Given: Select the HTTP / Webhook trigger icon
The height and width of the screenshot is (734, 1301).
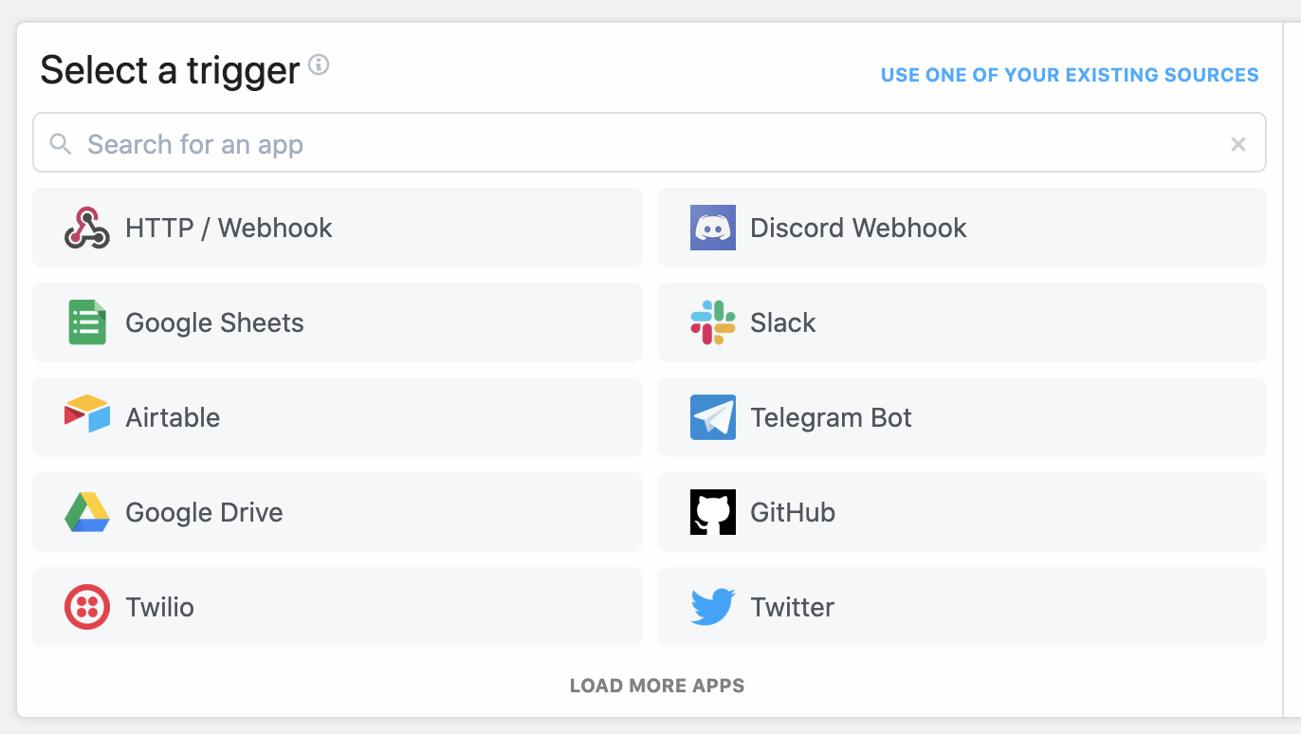Looking at the screenshot, I should tap(86, 228).
